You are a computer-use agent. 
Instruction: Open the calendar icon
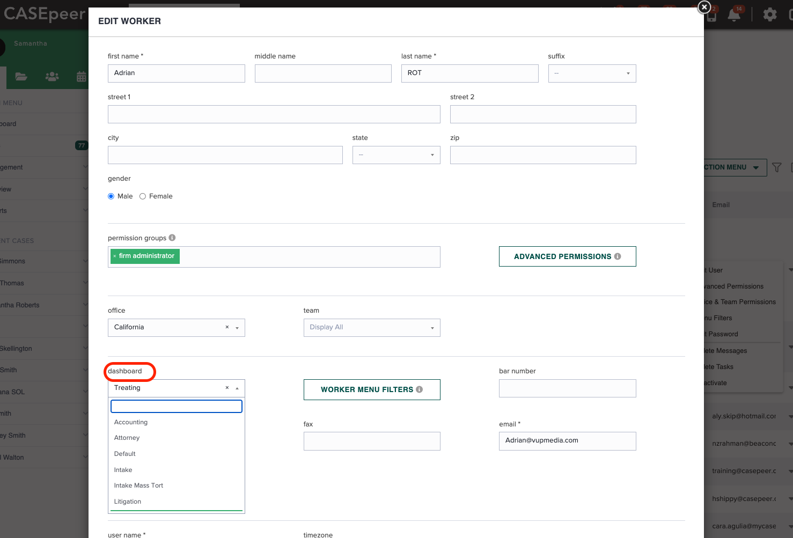pos(81,77)
